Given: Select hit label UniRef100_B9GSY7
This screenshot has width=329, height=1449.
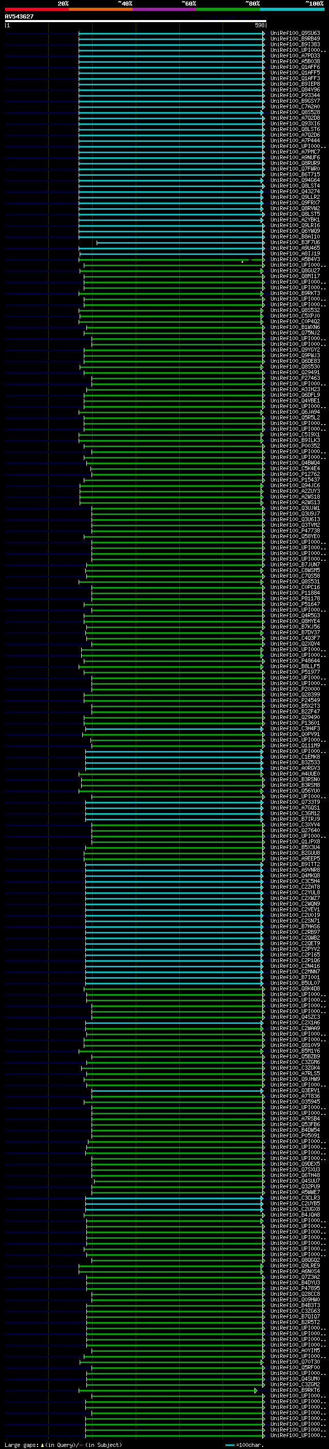Looking at the screenshot, I should point(295,101).
